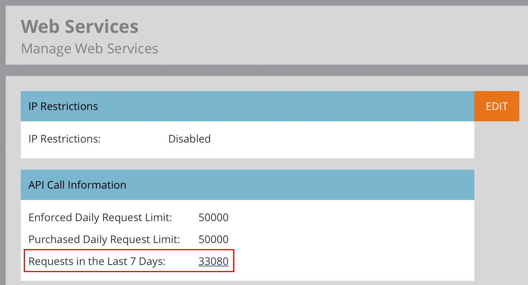Click blank header space right of API Call Information
The image size is (528, 285).
coord(302,185)
